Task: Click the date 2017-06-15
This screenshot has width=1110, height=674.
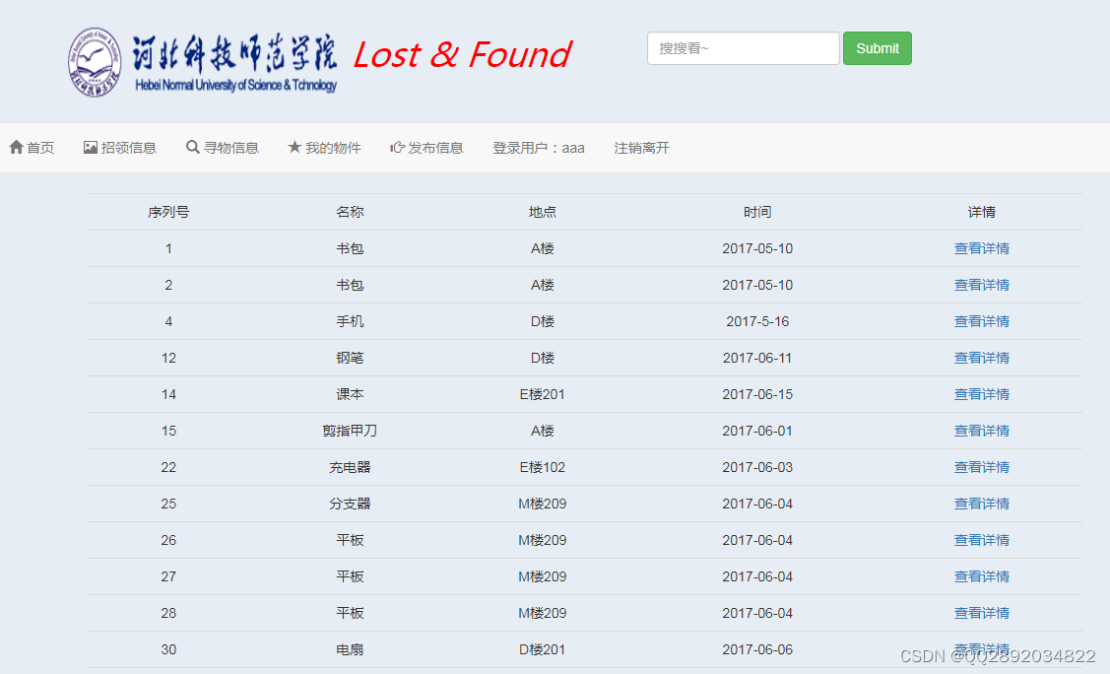Action: (x=757, y=394)
